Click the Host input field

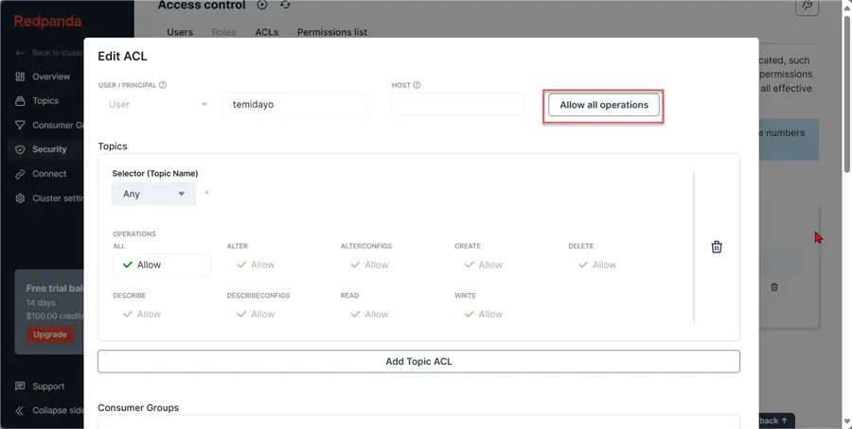(x=457, y=104)
